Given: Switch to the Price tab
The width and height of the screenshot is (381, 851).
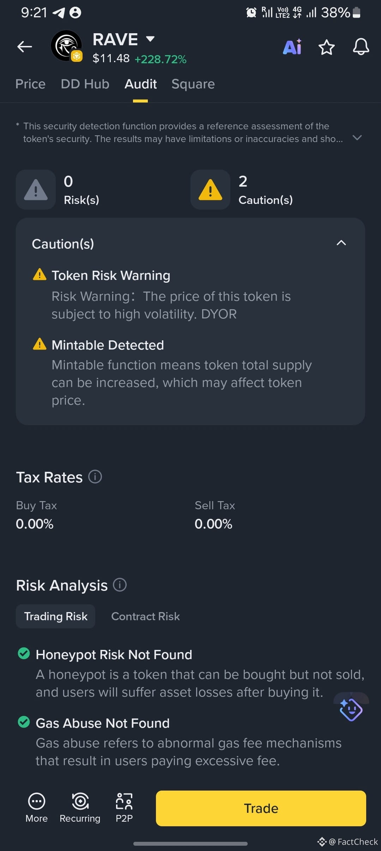Looking at the screenshot, I should [30, 84].
